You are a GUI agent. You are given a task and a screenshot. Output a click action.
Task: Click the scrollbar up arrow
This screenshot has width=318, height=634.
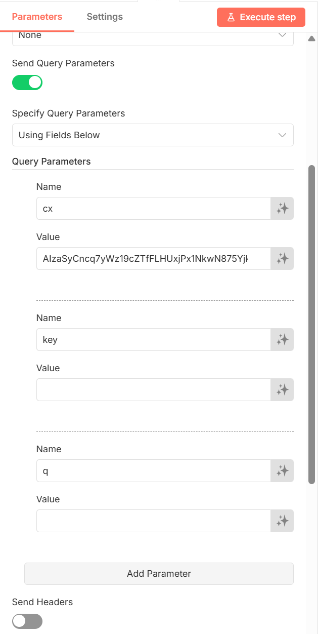point(312,39)
